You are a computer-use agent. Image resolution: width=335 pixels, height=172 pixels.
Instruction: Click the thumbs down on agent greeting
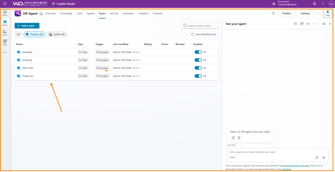[239, 138]
